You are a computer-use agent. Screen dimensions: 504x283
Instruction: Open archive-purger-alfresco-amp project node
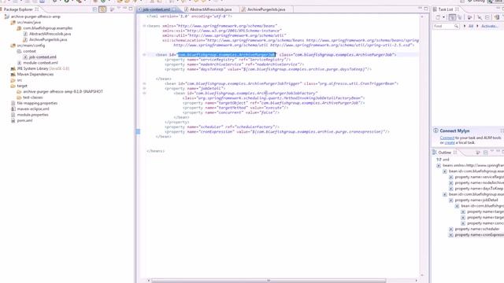[x=35, y=17]
